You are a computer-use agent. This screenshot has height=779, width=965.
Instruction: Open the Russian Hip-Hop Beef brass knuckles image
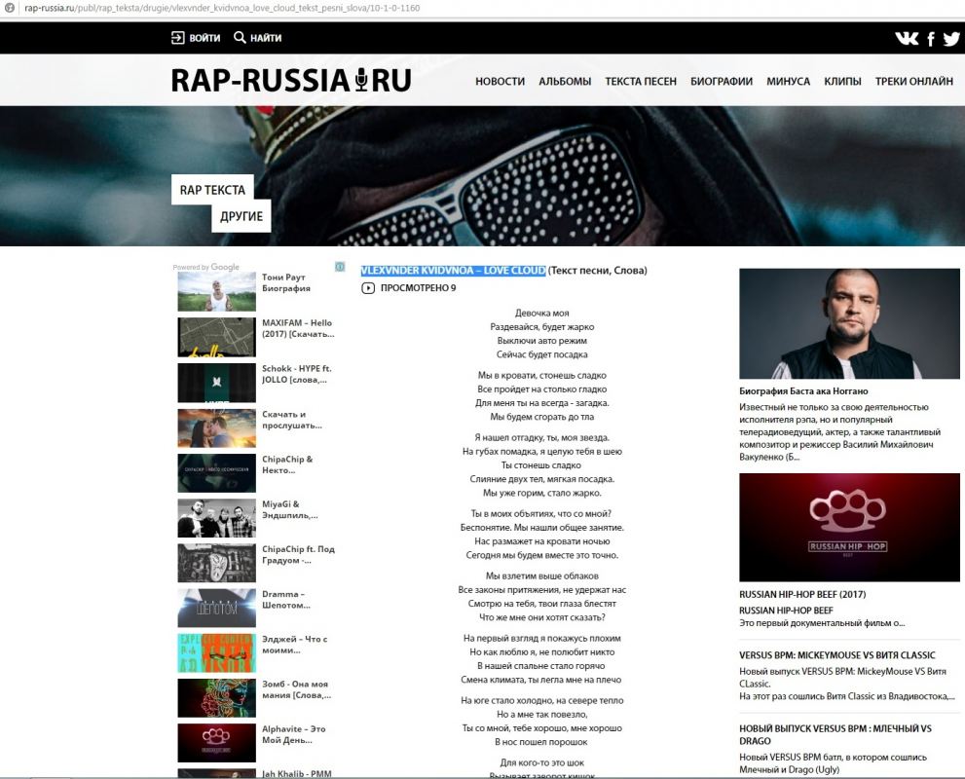(x=849, y=527)
